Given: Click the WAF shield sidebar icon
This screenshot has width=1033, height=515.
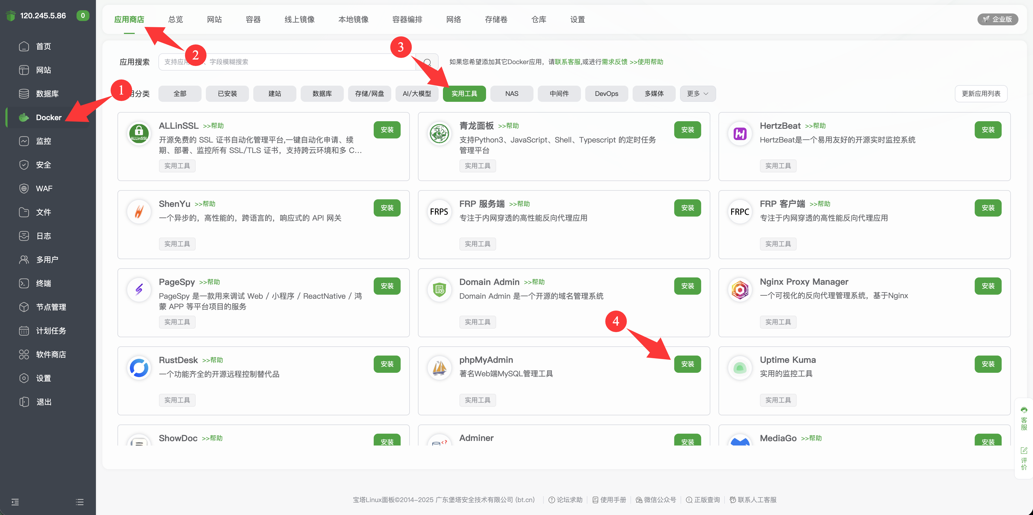Looking at the screenshot, I should point(24,188).
